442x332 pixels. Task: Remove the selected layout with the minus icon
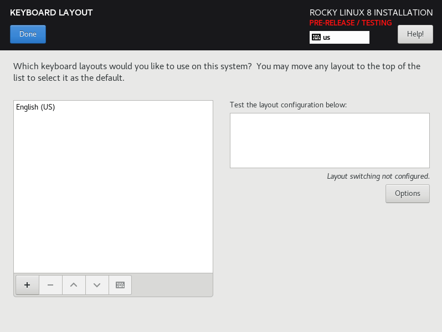50,285
